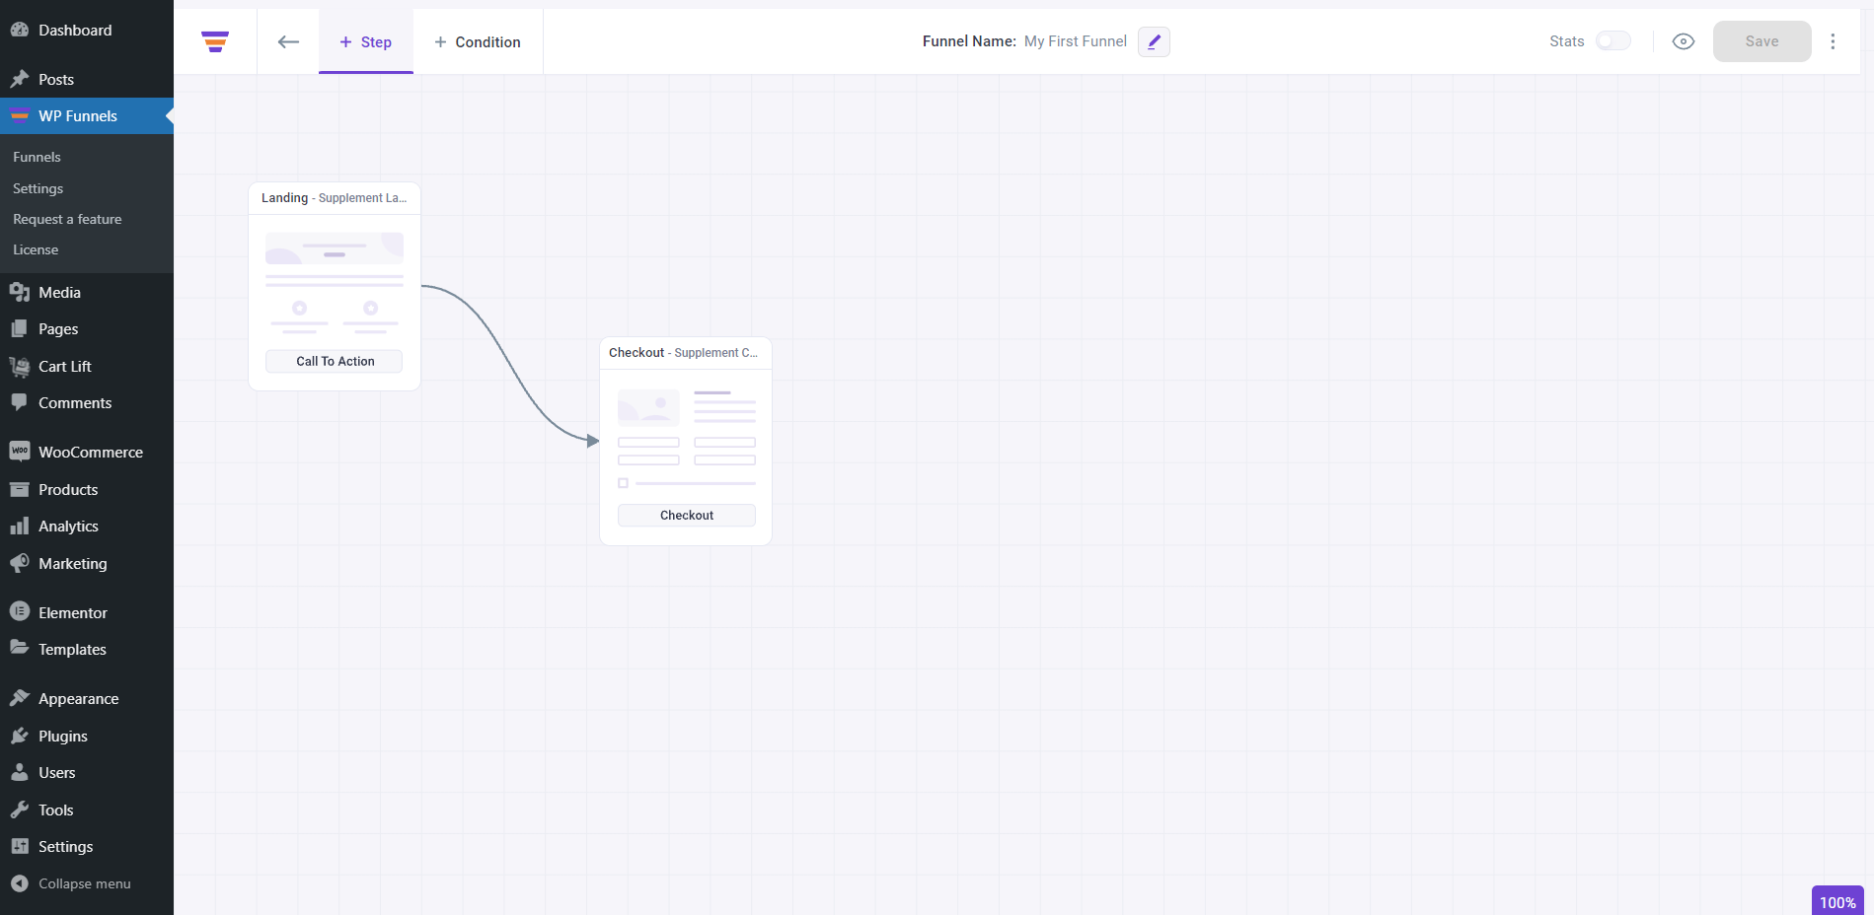1874x915 pixels.
Task: Open Dashboard icon in sidebar
Action: click(20, 30)
